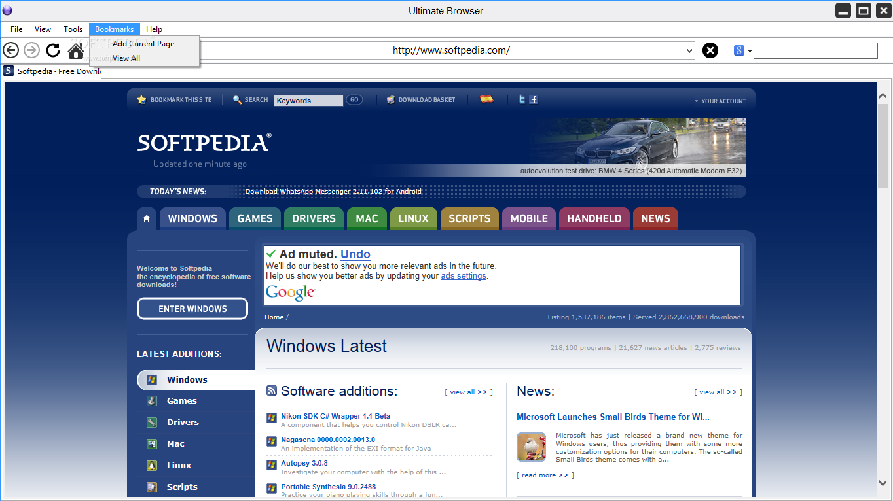The height and width of the screenshot is (501, 893).
Task: Expand the address bar URL history dropdown
Action: click(690, 51)
